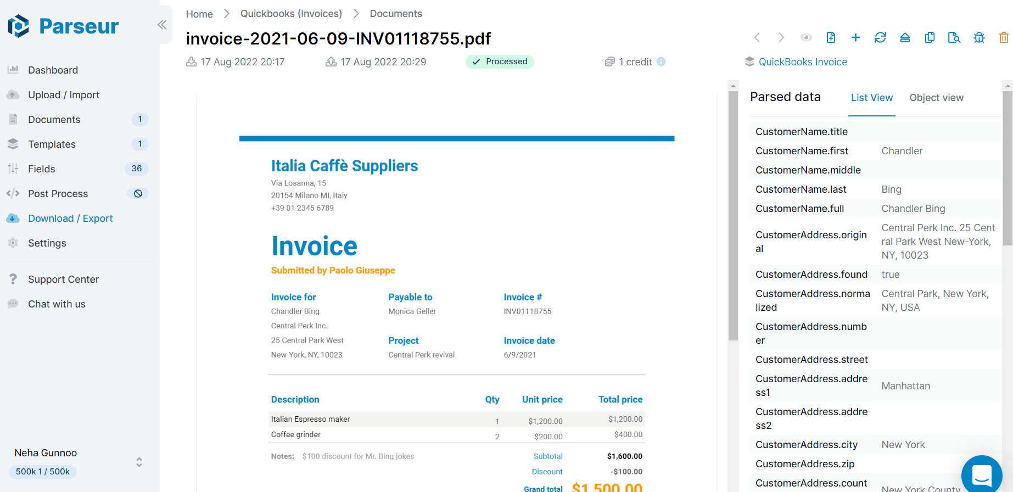
Task: Open Dashboard in sidebar
Action: tap(53, 70)
